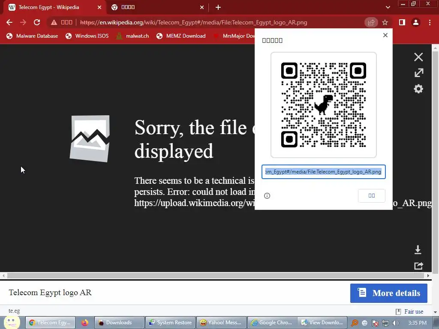Click the broken image placeholder icon
439x329 pixels.
coord(90,139)
